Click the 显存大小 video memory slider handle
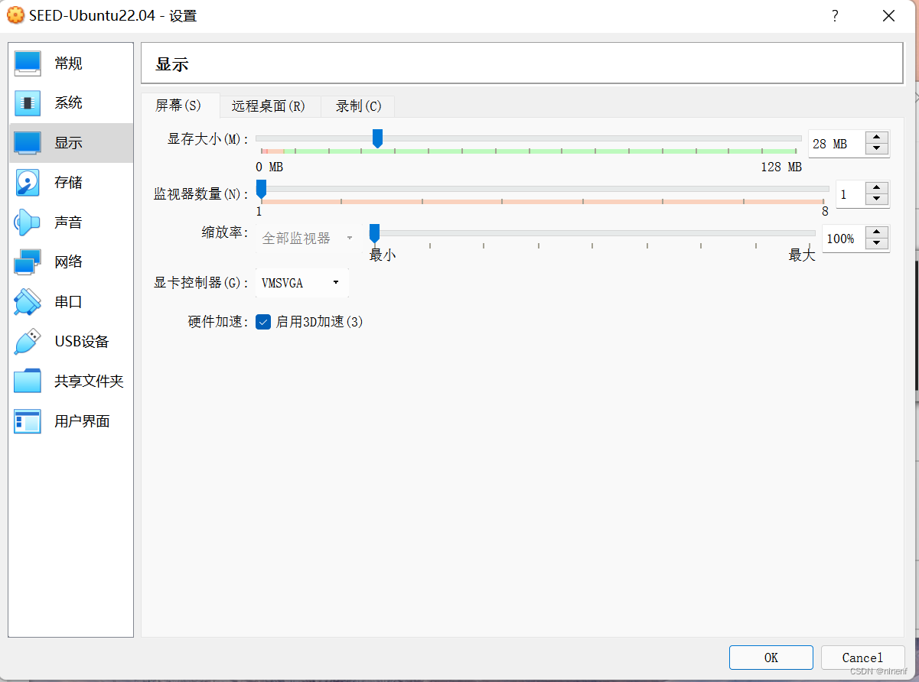The image size is (919, 682). (x=377, y=138)
